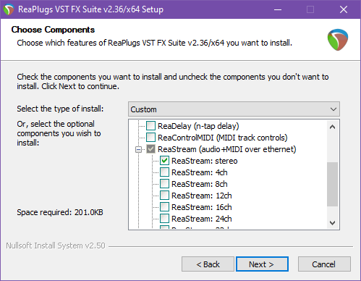Viewport: 361px width, 281px height.
Task: Enable the ReaStream: 24ch checkbox
Action: (x=164, y=219)
